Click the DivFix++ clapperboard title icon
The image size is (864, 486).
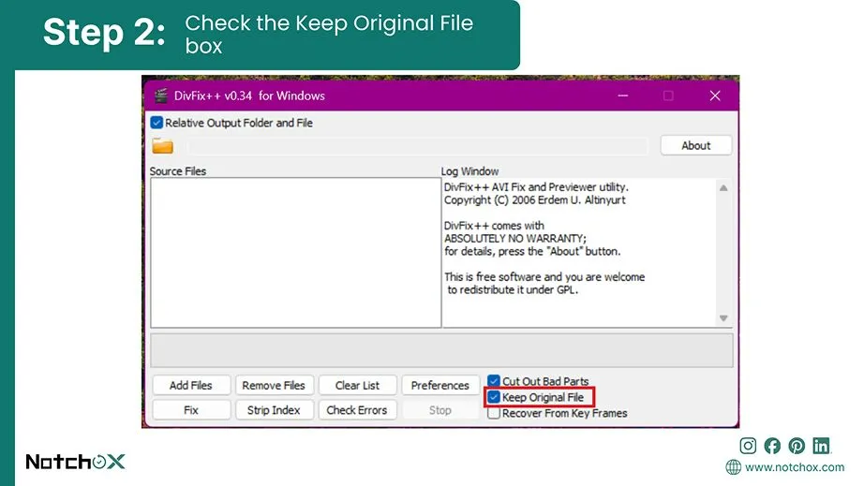click(x=161, y=96)
